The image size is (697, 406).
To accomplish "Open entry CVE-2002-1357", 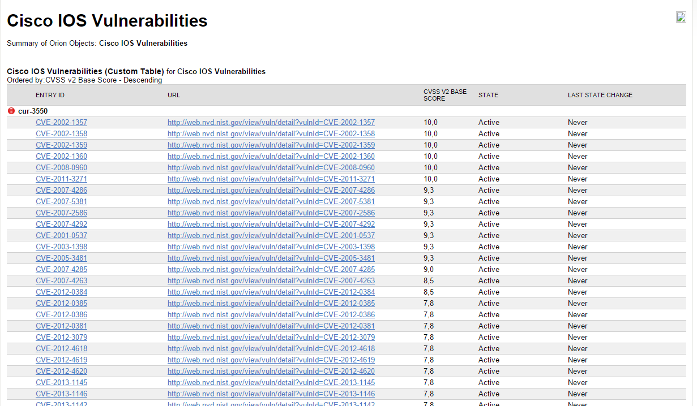I will tap(61, 122).
